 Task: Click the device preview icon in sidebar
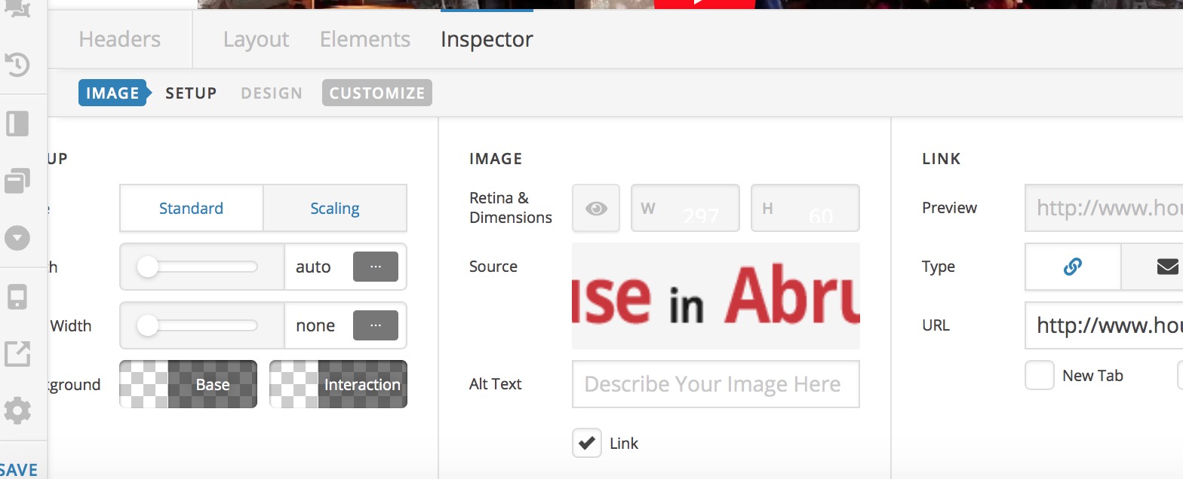click(x=17, y=297)
